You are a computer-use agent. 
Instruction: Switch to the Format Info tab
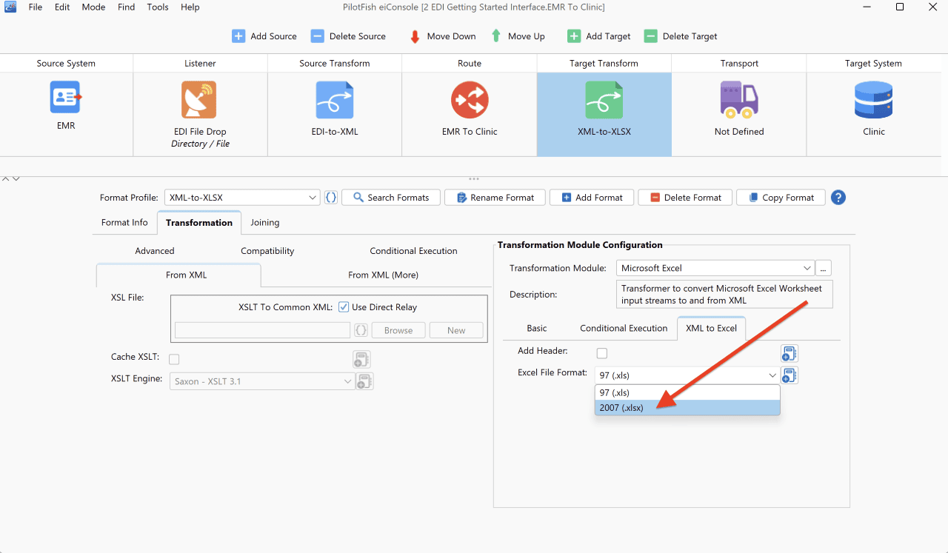click(x=124, y=222)
